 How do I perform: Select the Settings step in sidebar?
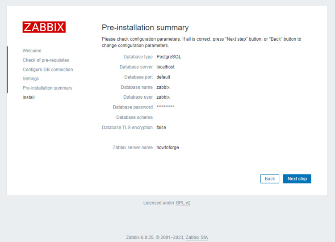[31, 79]
